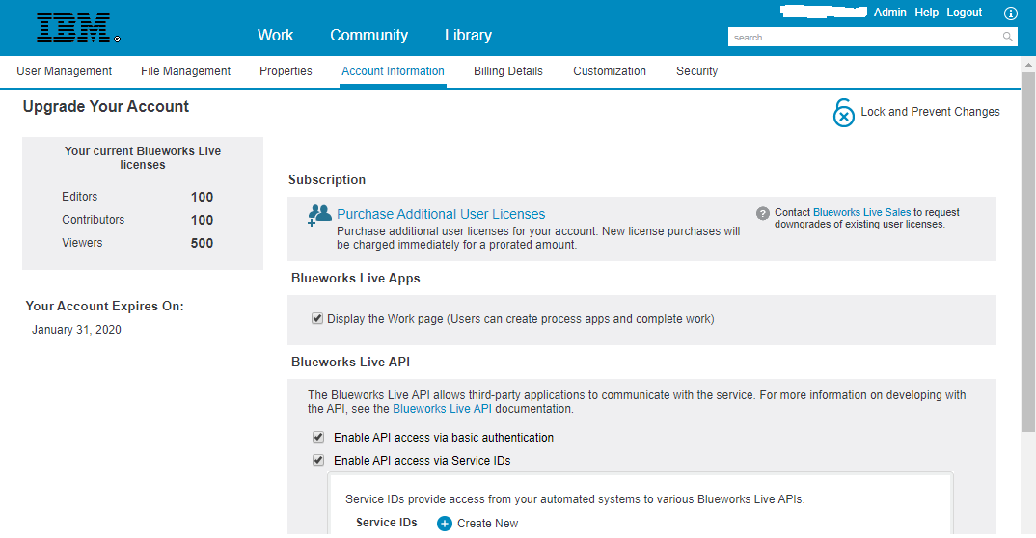Open the Library menu
1036x538 pixels.
(x=468, y=35)
